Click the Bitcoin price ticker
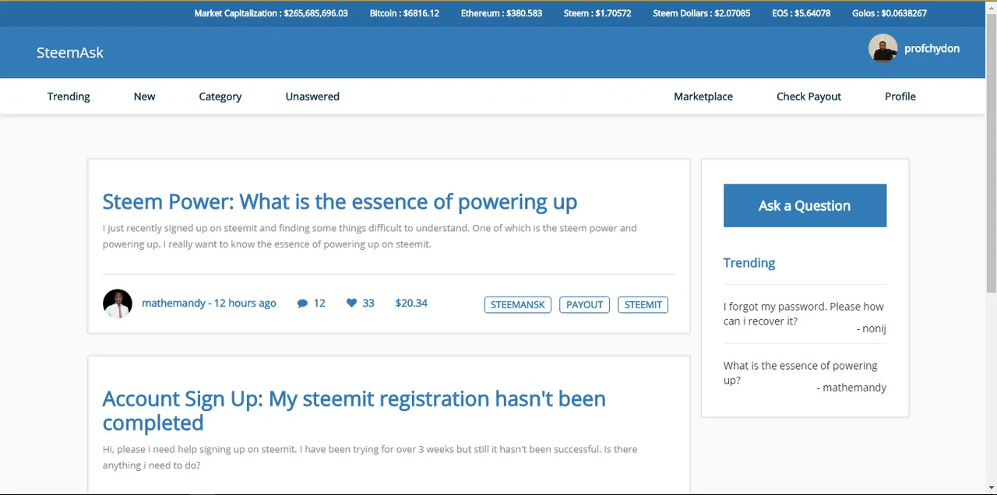The height and width of the screenshot is (495, 997). pyautogui.click(x=404, y=13)
